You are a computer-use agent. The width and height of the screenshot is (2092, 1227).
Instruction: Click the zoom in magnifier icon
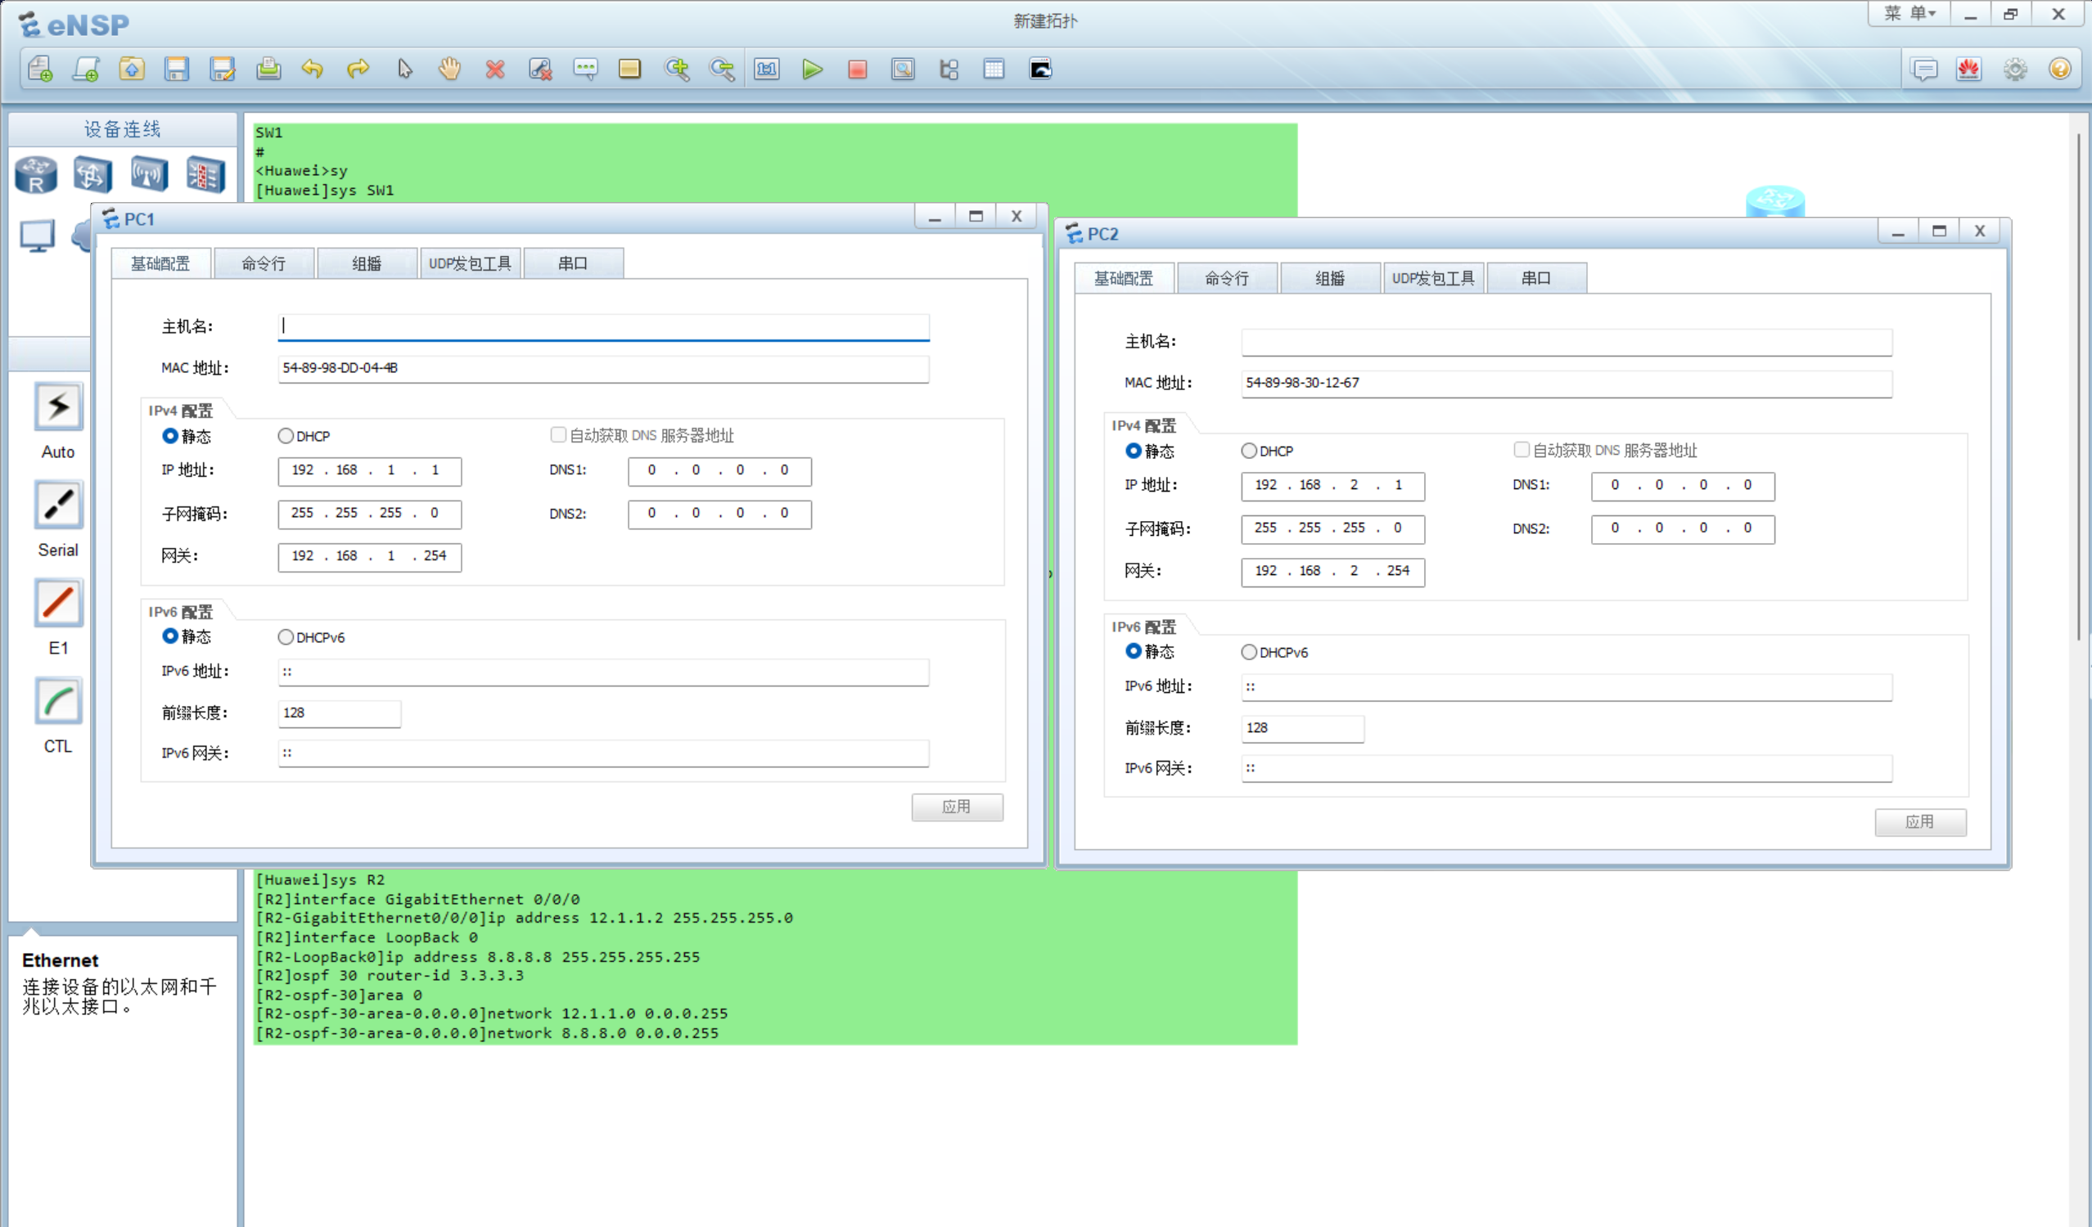[x=677, y=69]
